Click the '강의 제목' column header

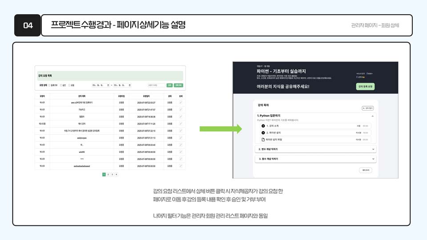pyautogui.click(x=82, y=96)
